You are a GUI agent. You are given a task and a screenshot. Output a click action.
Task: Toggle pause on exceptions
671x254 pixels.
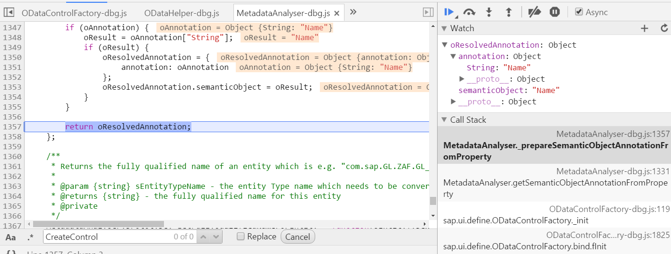click(555, 12)
